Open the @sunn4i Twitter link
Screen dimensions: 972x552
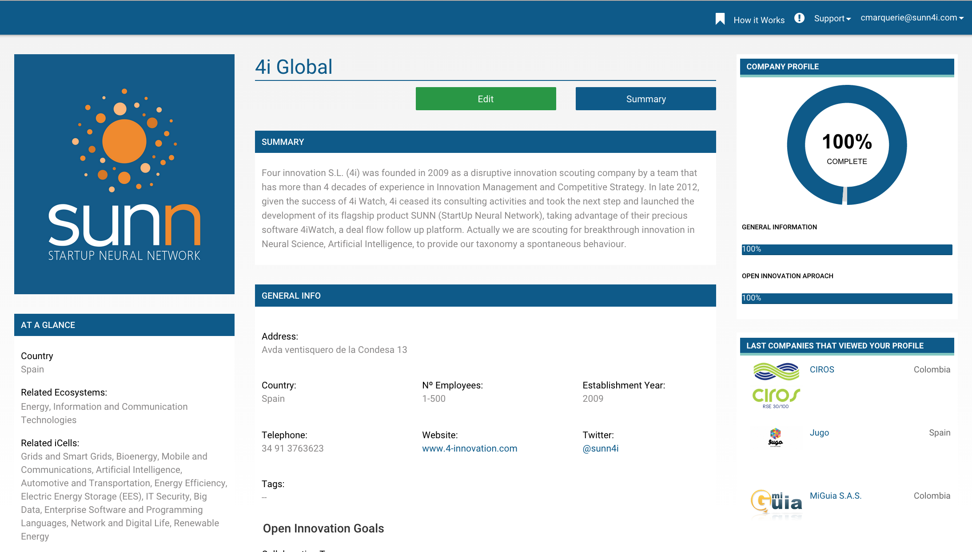[600, 448]
